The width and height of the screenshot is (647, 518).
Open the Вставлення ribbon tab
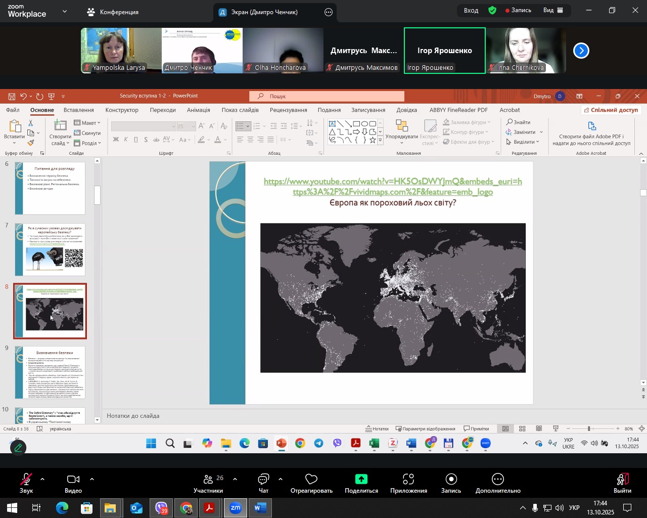coord(79,110)
